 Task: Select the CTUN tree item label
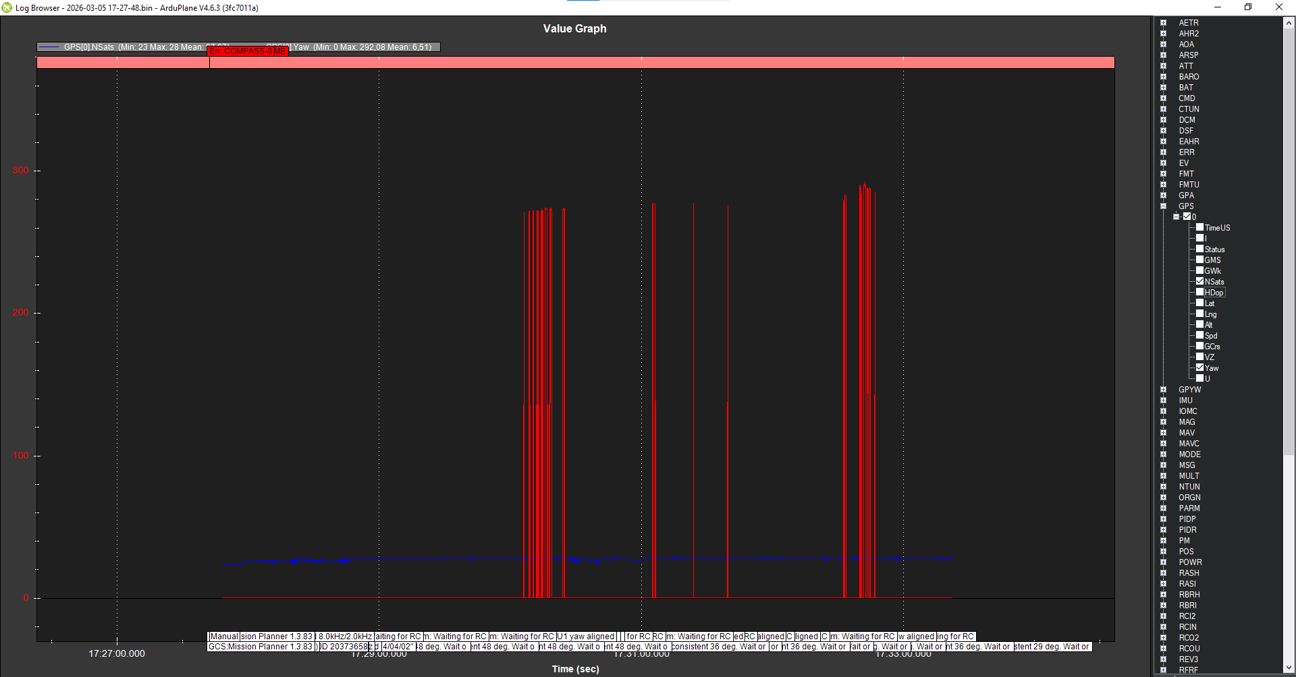point(1189,109)
